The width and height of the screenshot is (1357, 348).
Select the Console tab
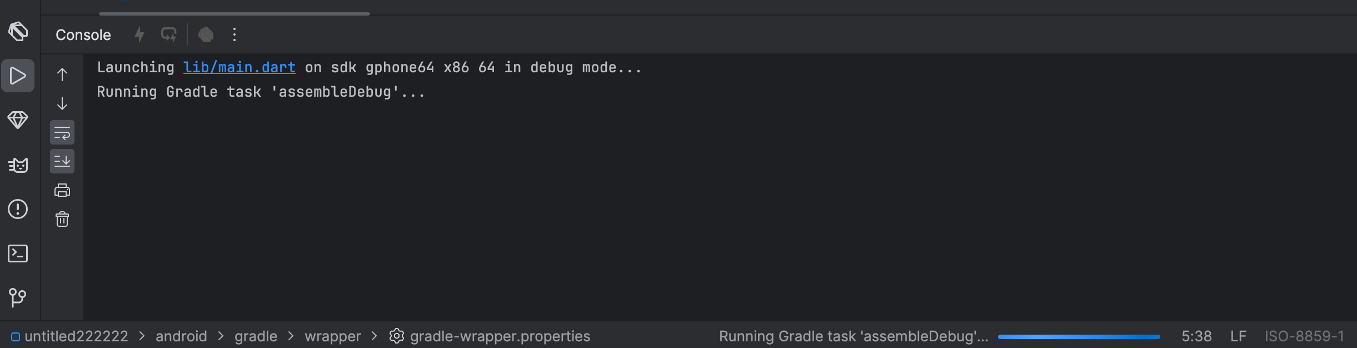[83, 34]
